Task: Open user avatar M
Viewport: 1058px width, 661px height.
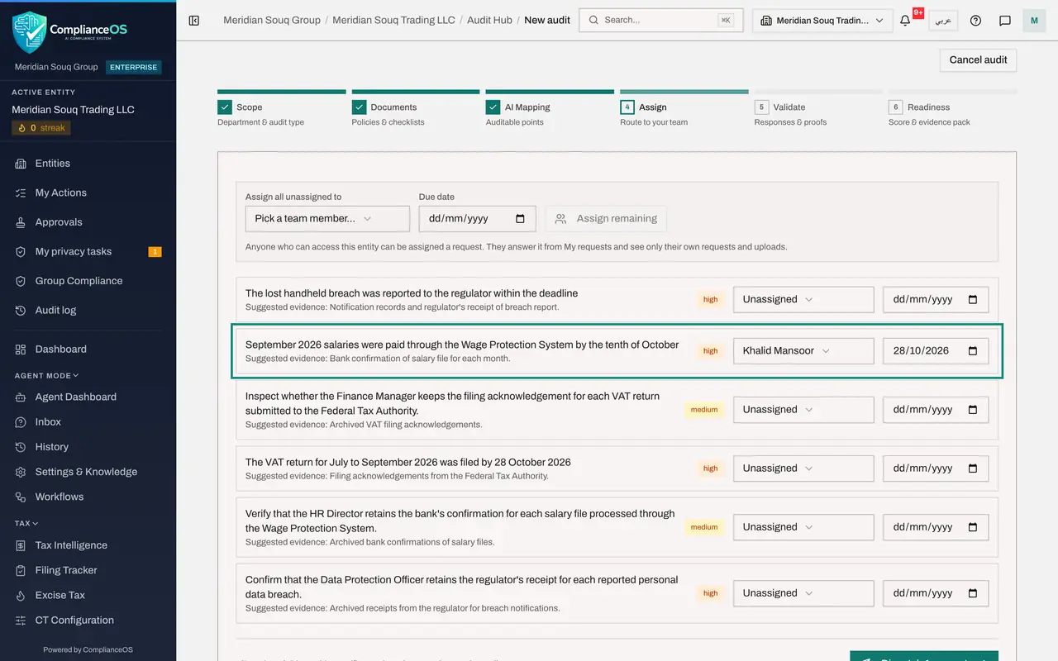Action: (1034, 21)
